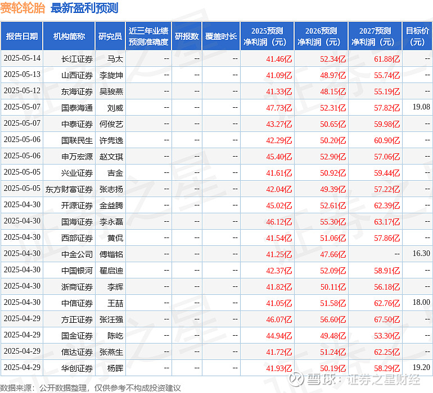Image resolution: width=433 pixels, height=393 pixels.
Task: Click the date 2025-05-13
Action: (22, 74)
